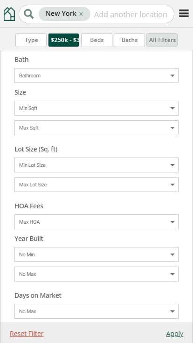
Task: Click the Add another location field
Action: 131,14
